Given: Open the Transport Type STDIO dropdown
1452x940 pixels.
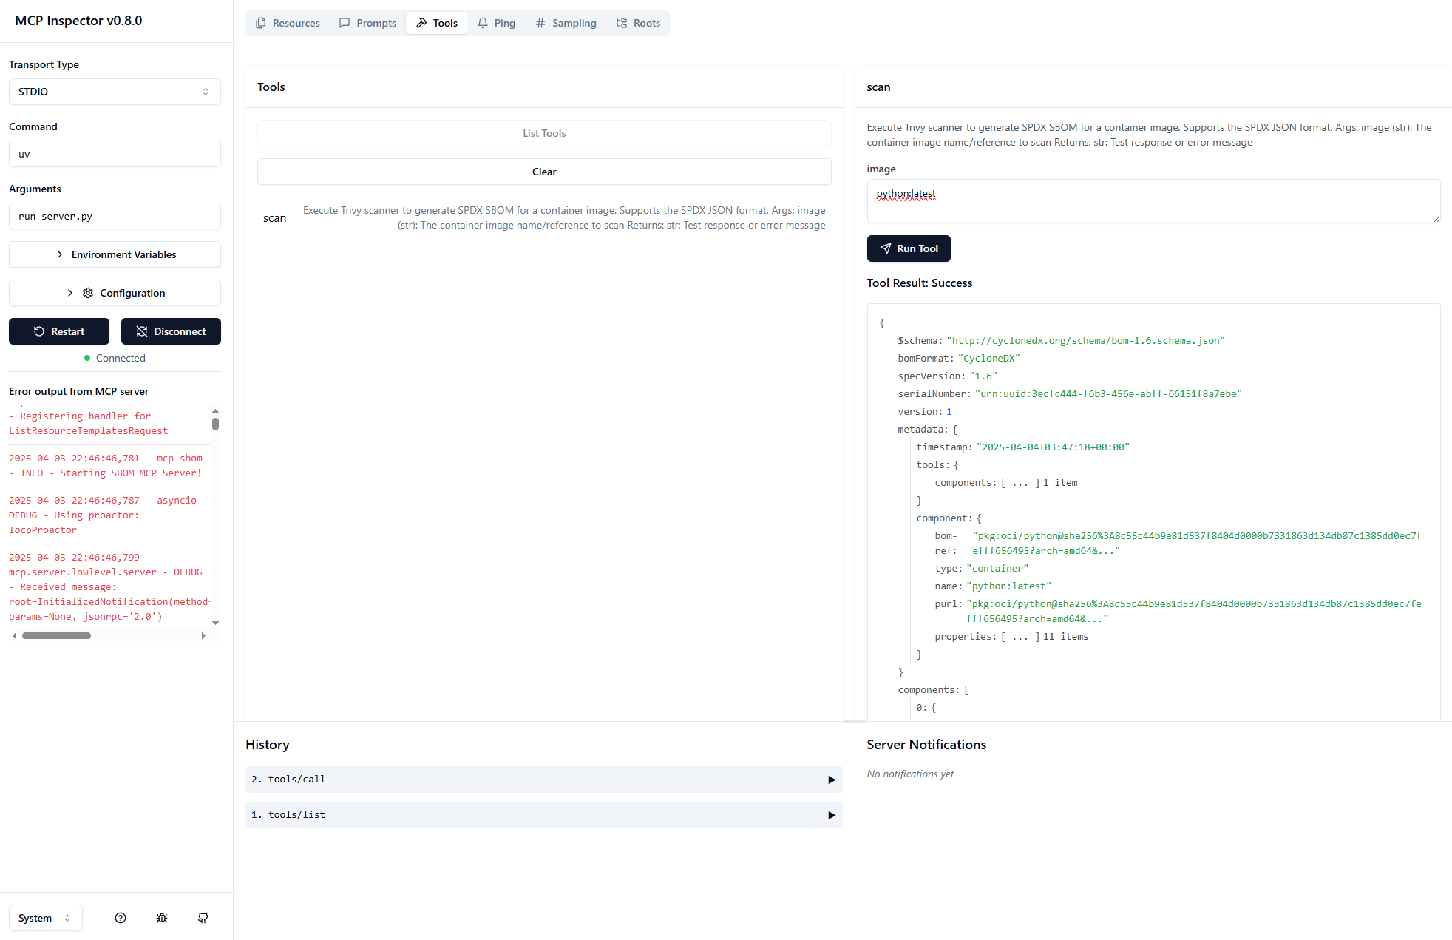Looking at the screenshot, I should (115, 92).
